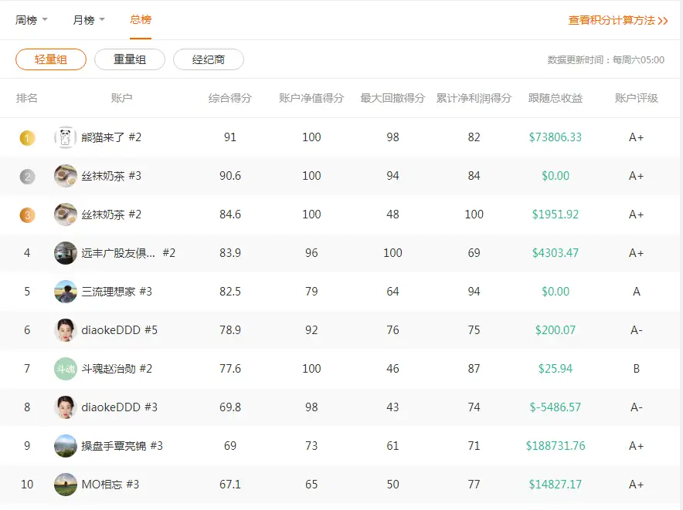Click the bronze rank 3 medal icon
Image resolution: width=683 pixels, height=510 pixels.
(x=27, y=215)
